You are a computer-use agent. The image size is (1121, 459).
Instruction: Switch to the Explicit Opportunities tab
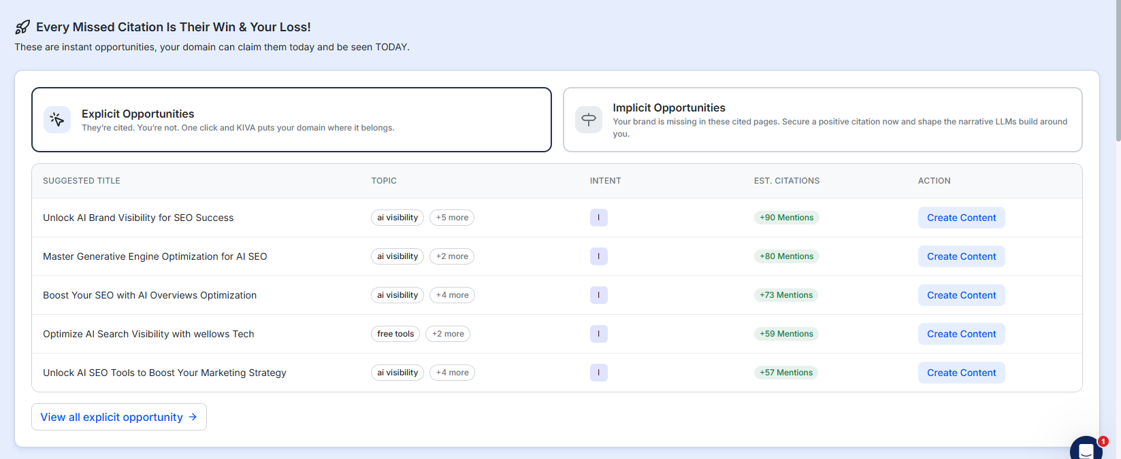[x=291, y=120]
